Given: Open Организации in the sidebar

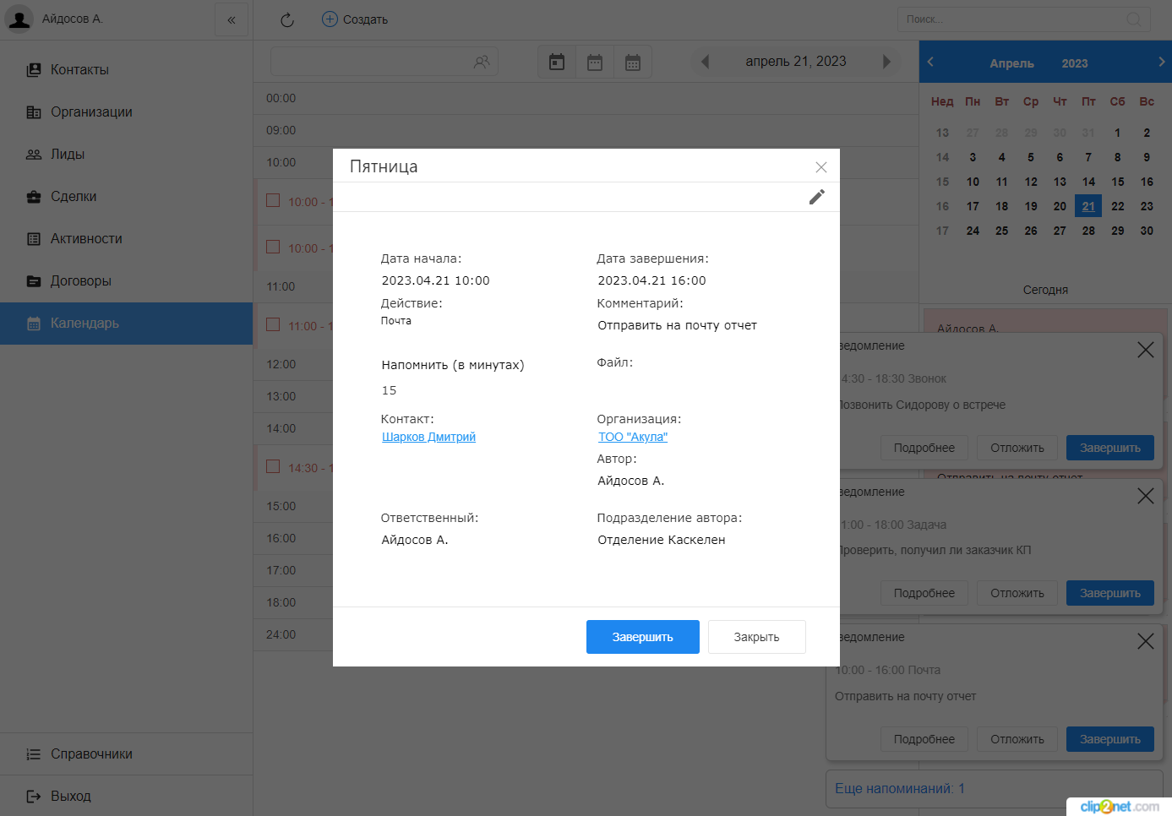Looking at the screenshot, I should point(127,112).
